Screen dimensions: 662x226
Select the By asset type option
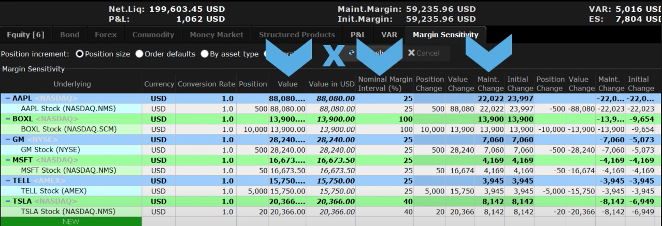click(x=205, y=54)
